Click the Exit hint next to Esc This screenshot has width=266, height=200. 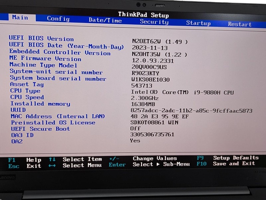34,166
